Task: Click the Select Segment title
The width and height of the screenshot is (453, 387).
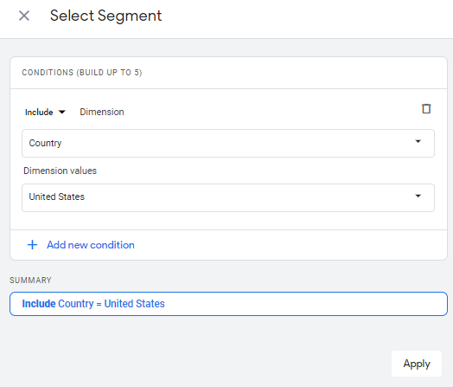Action: pos(105,16)
